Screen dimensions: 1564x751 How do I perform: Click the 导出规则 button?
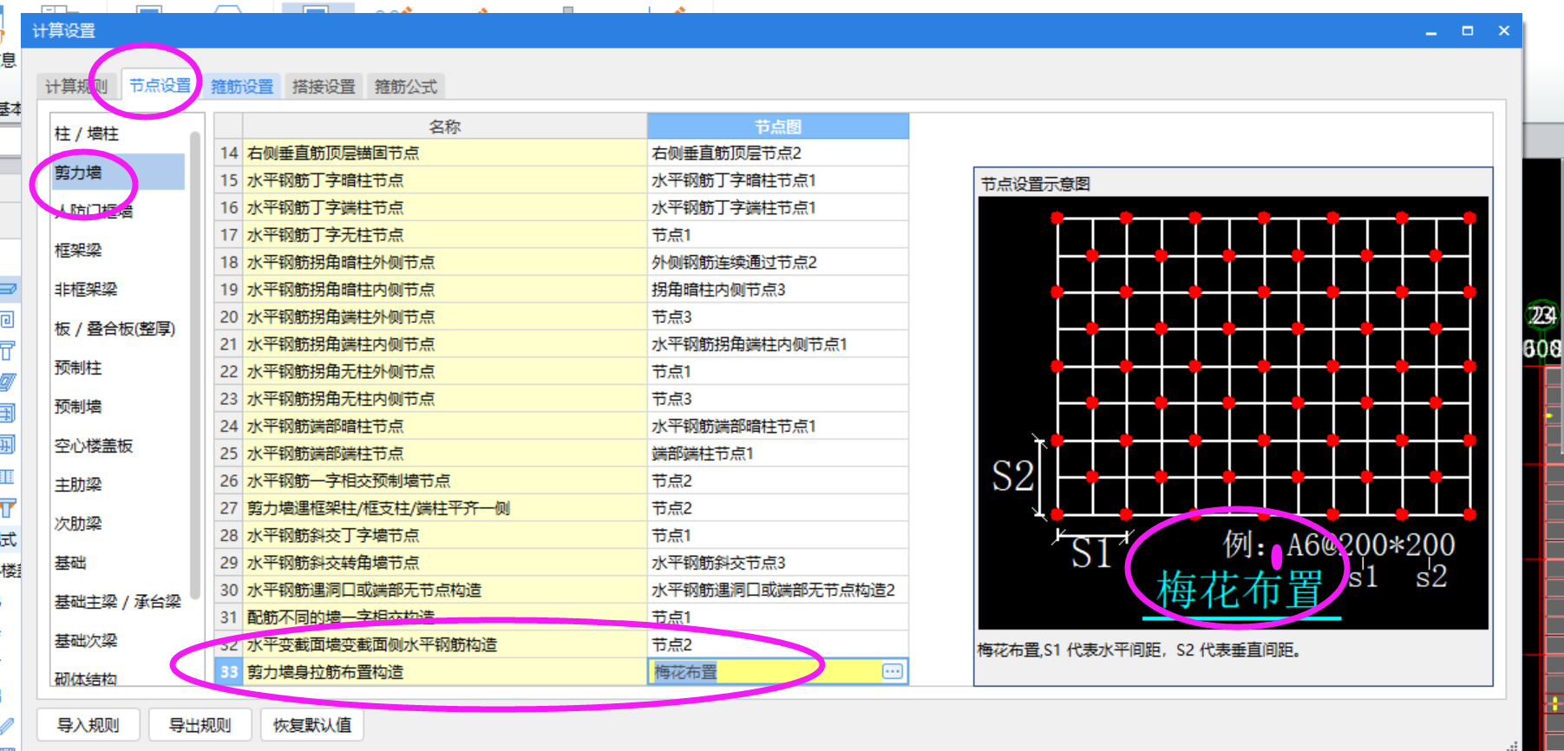[200, 725]
